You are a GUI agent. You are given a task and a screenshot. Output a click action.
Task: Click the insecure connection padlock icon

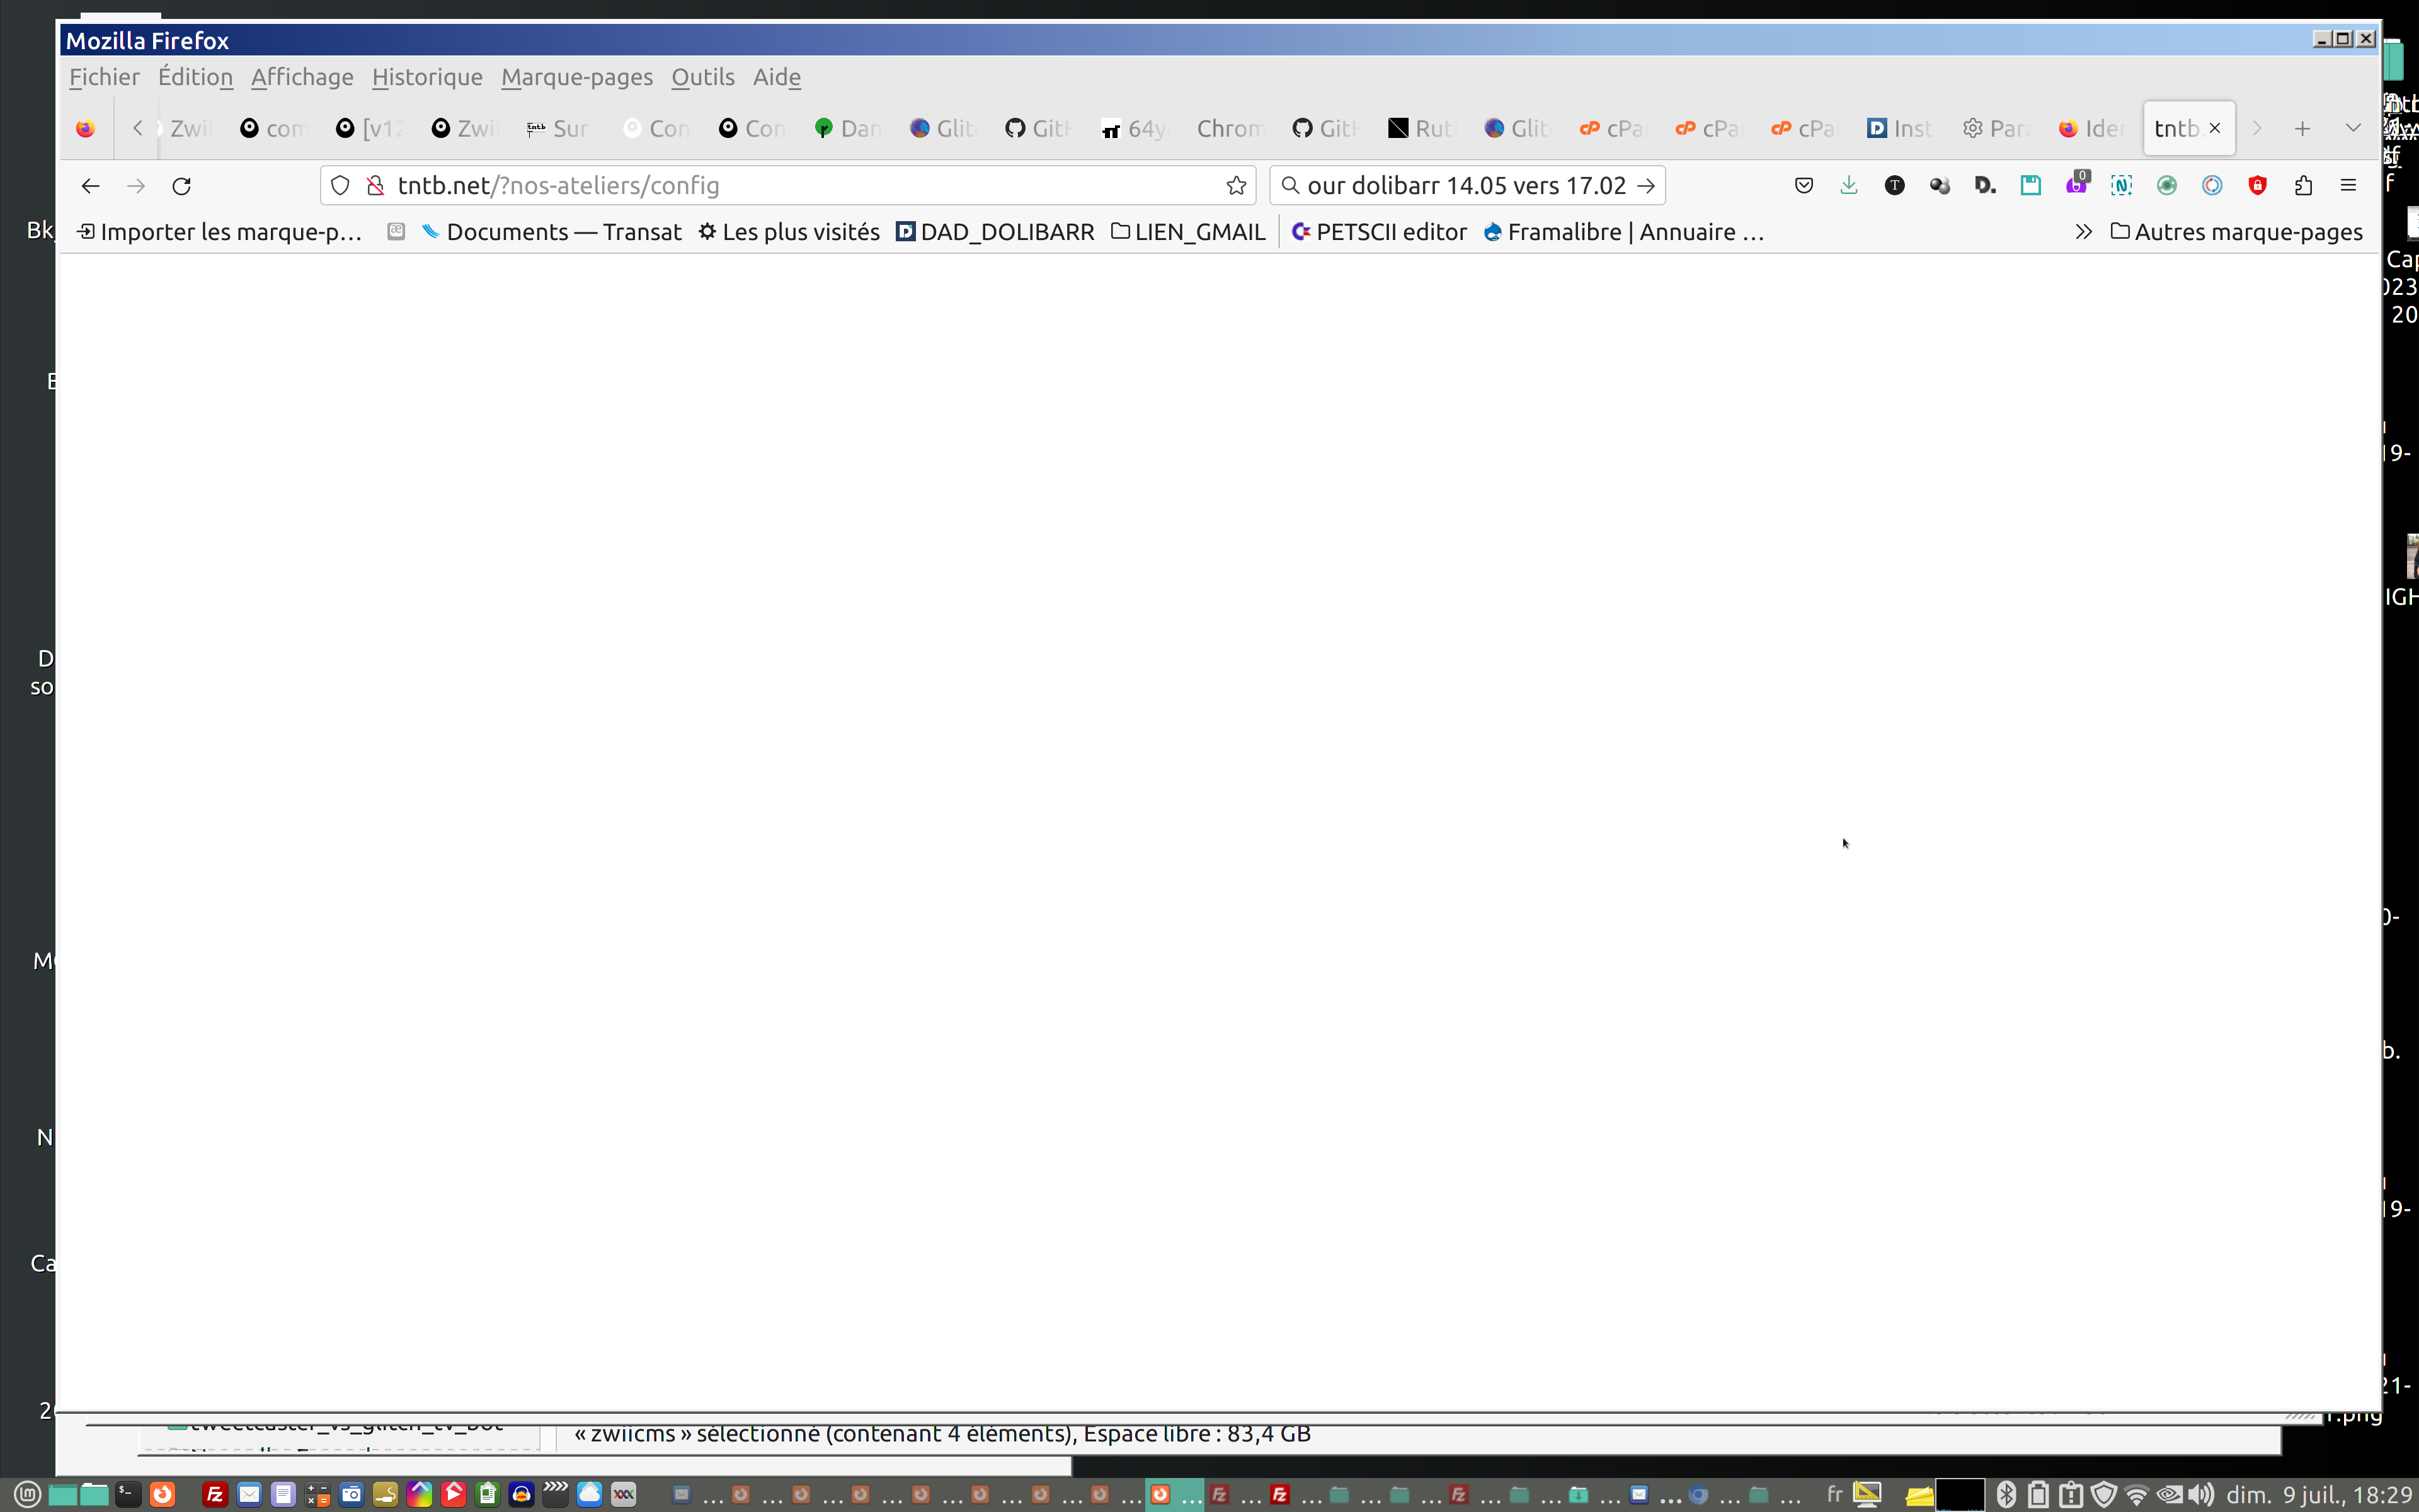pyautogui.click(x=375, y=186)
